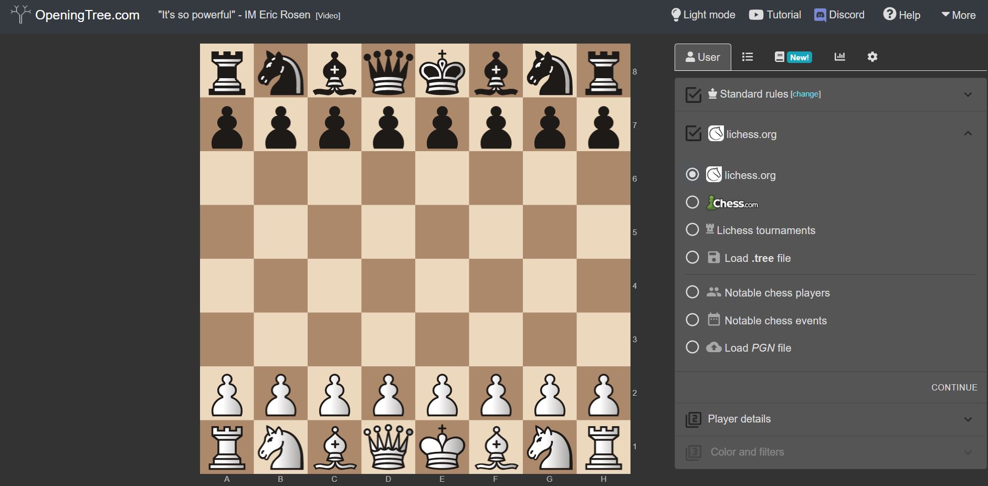Click the CONTINUE button
The height and width of the screenshot is (486, 988).
[x=953, y=387]
